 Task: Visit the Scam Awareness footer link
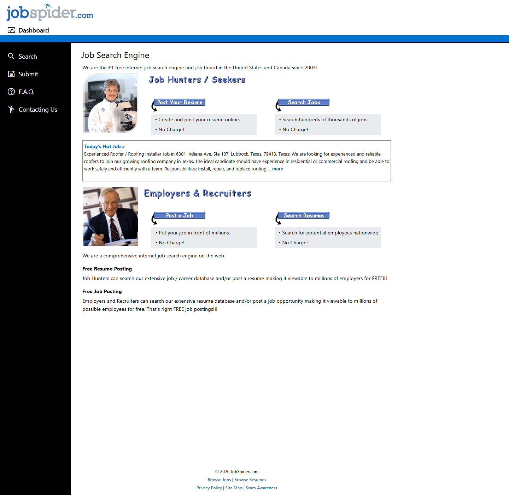tap(261, 488)
